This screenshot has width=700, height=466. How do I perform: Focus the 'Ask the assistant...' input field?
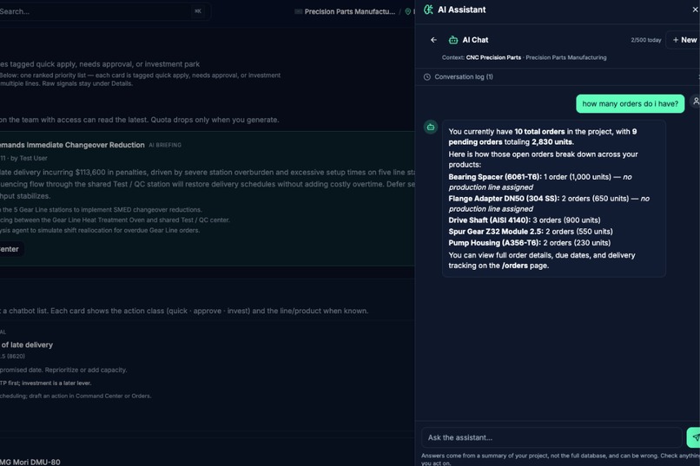(551, 437)
